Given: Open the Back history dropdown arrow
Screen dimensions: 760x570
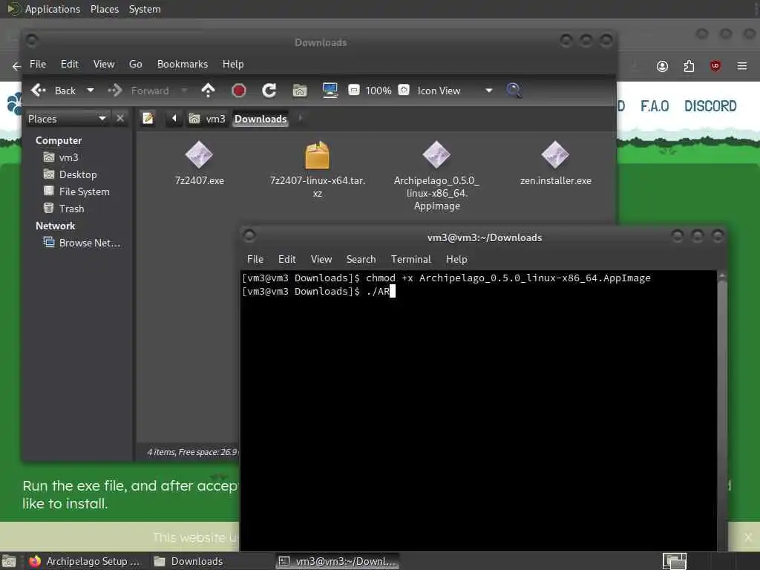Looking at the screenshot, I should pos(90,91).
